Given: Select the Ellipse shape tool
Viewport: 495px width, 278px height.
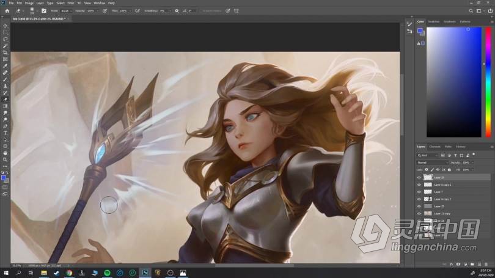Looking at the screenshot, I should (x=5, y=146).
